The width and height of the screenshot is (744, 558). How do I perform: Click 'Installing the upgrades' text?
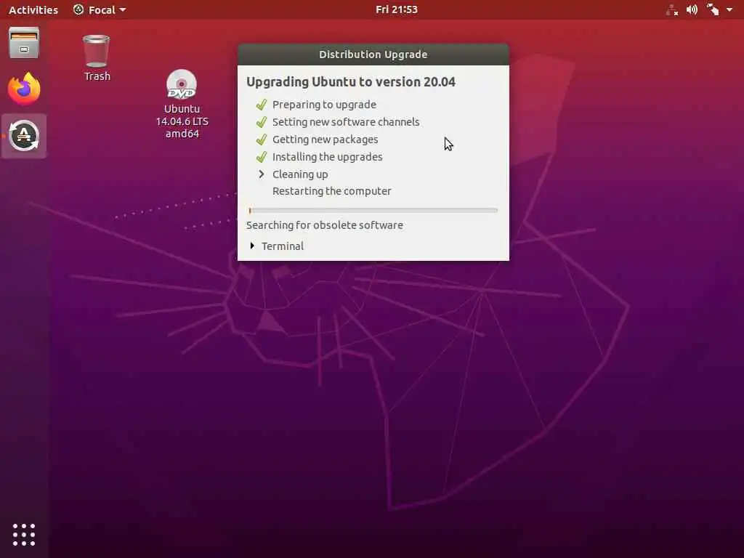328,157
